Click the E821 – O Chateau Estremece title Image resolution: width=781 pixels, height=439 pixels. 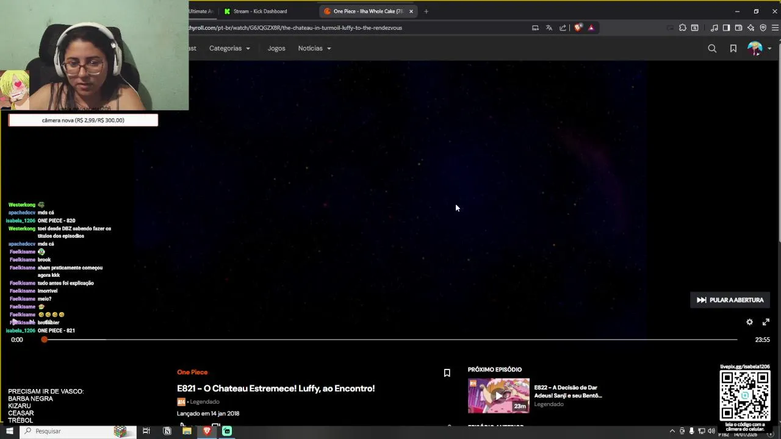tap(276, 388)
